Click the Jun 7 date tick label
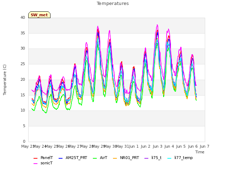226x170 pixels. point(204,146)
